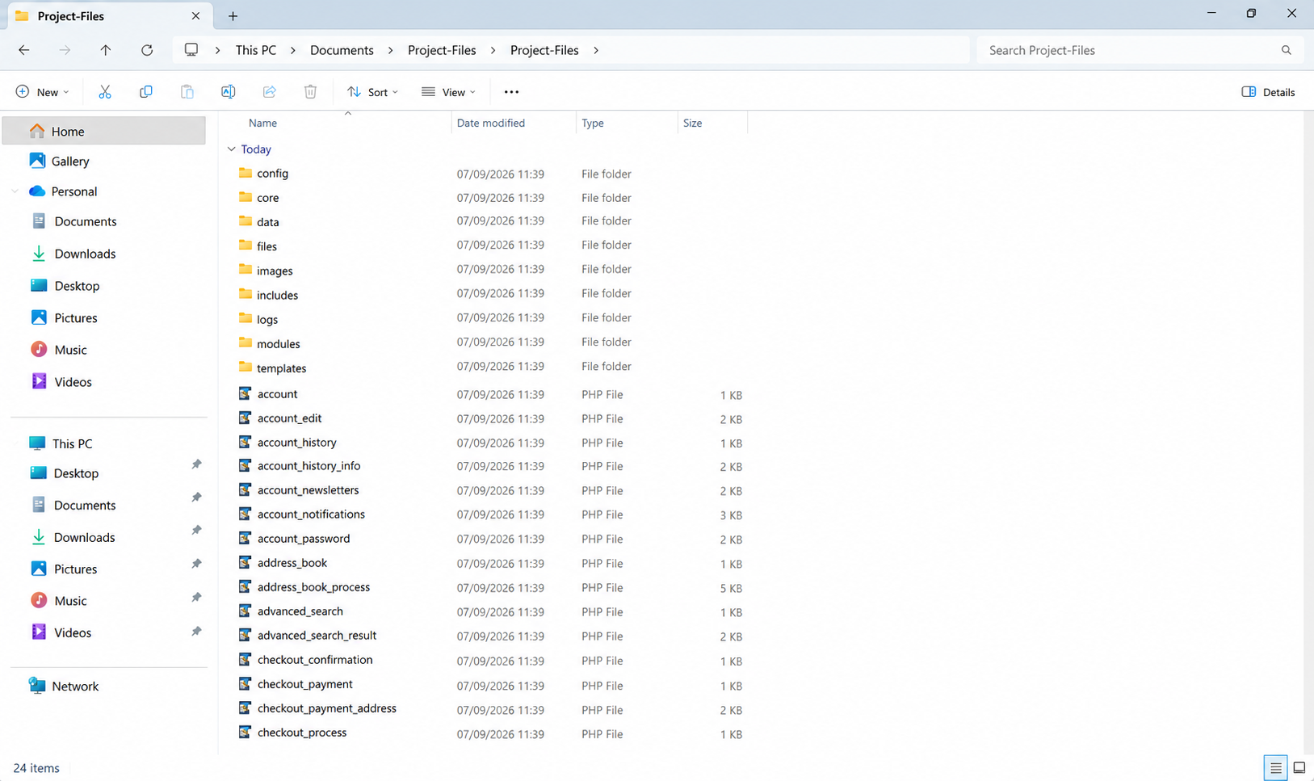Viewport: 1314px width, 781px height.
Task: Click the Cut scissors icon
Action: (x=105, y=92)
